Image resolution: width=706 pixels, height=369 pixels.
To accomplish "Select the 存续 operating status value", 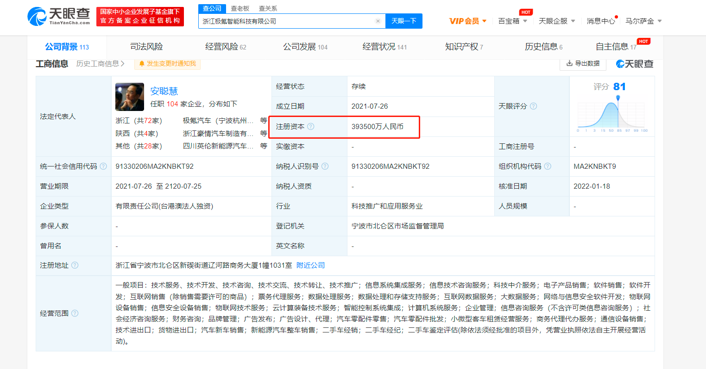I will [x=359, y=86].
